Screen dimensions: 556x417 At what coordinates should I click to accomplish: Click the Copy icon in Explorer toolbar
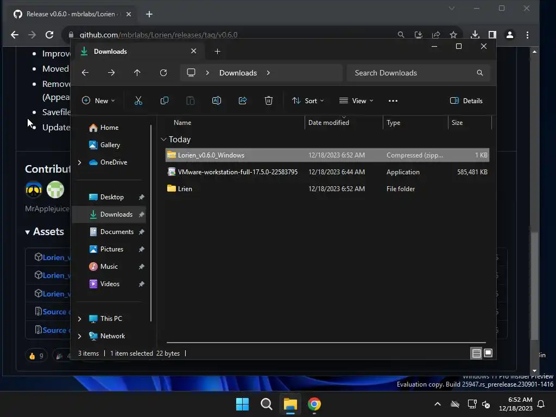pos(165,100)
